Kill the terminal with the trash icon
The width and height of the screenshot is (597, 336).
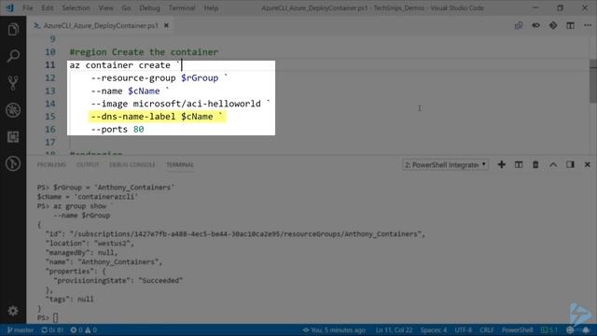pyautogui.click(x=535, y=164)
